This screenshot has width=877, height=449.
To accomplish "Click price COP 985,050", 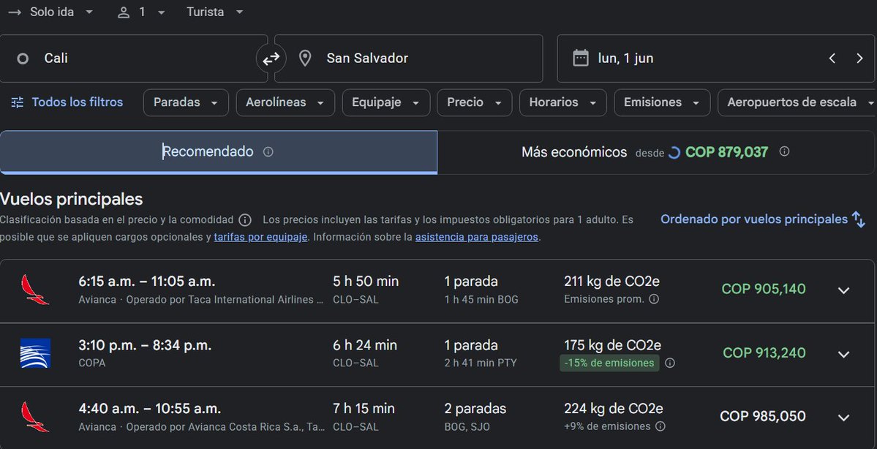I will [763, 417].
